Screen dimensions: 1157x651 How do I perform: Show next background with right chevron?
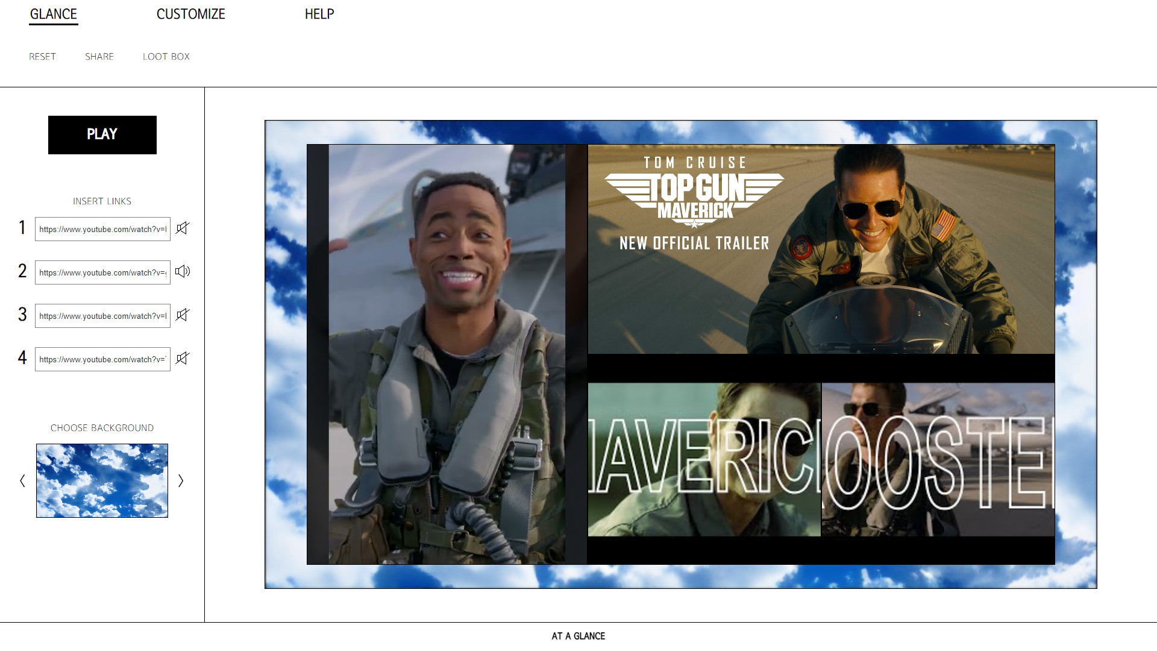tap(181, 480)
